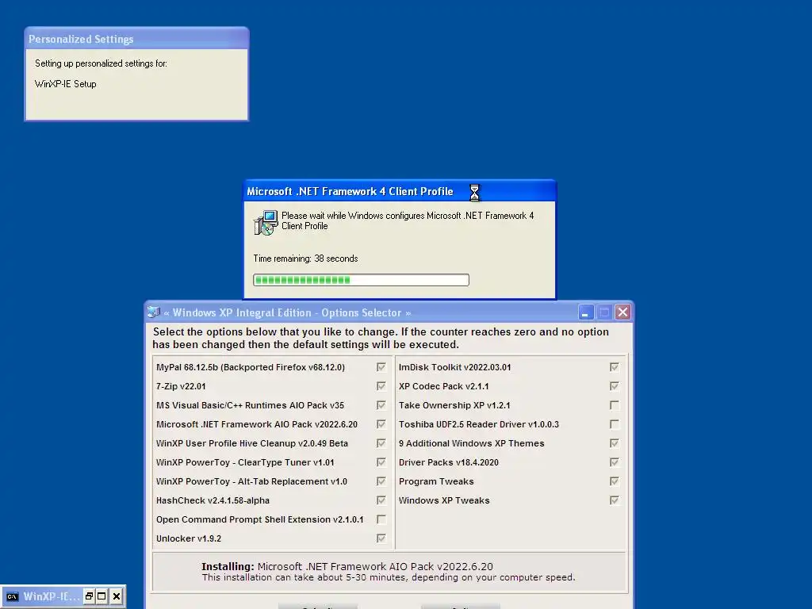
Task: Click the Personalized Settings title bar
Action: [x=136, y=39]
